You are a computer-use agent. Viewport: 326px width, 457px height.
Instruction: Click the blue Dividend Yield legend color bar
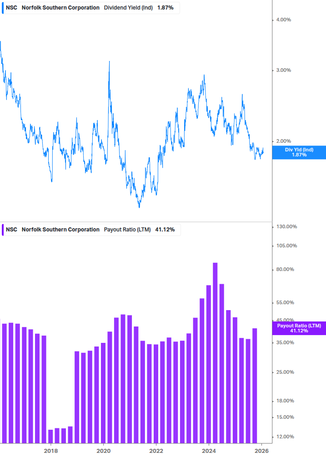[3, 8]
